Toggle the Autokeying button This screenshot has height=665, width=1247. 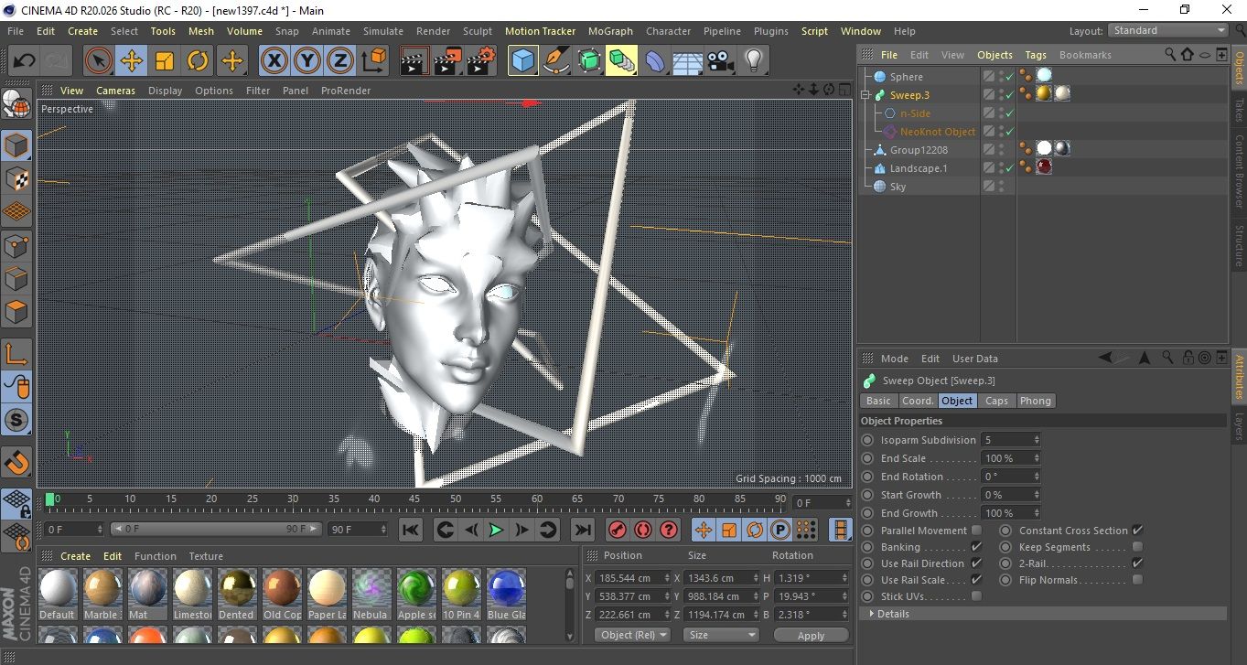pos(643,530)
